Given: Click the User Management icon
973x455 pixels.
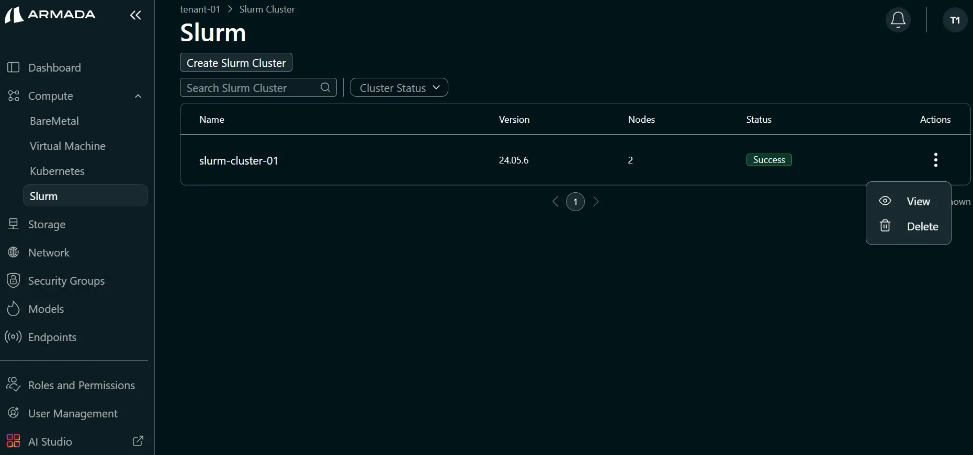Looking at the screenshot, I should [x=14, y=413].
